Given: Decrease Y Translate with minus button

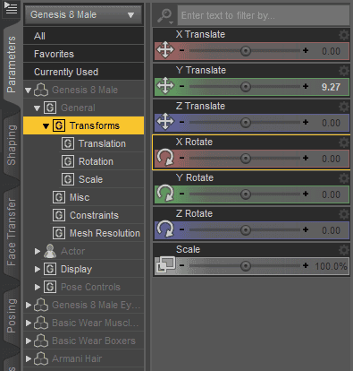Looking at the screenshot, I should click(182, 86).
